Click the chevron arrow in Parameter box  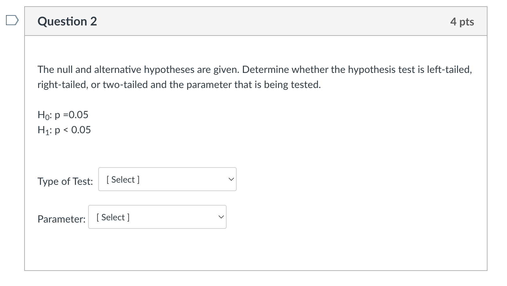(221, 217)
